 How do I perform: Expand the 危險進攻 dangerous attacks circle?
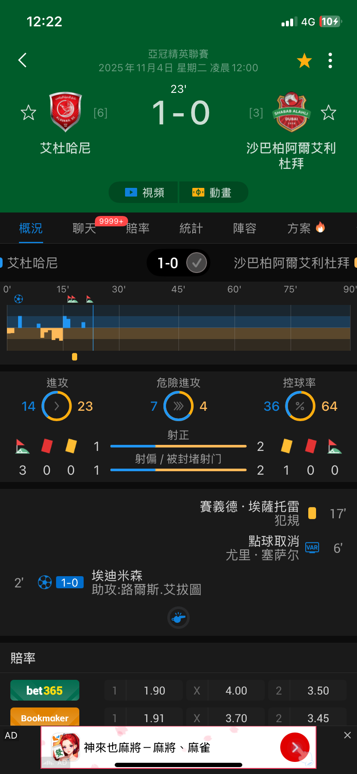[178, 406]
